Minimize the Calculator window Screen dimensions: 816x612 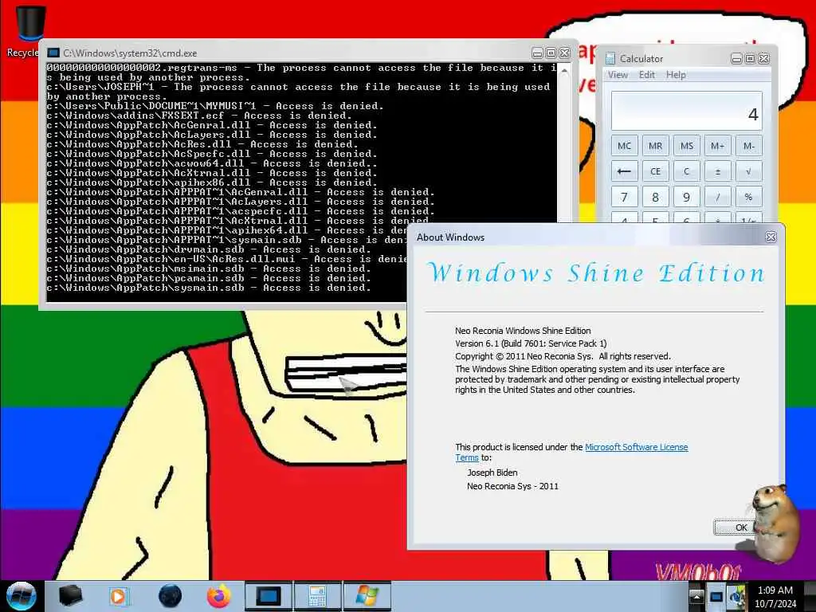tap(736, 59)
